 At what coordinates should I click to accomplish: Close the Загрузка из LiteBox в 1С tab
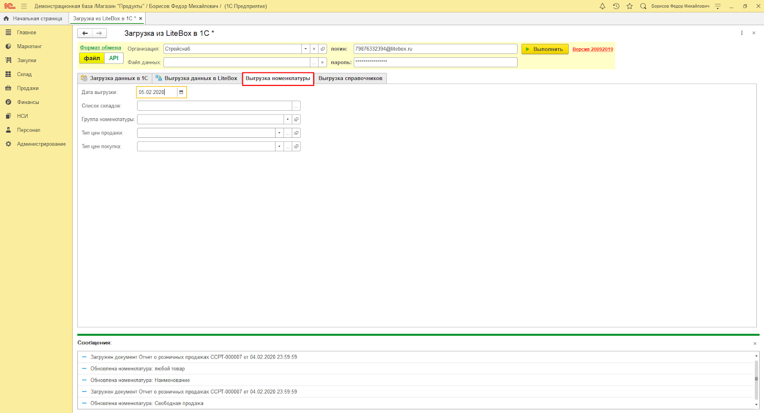pyautogui.click(x=140, y=19)
